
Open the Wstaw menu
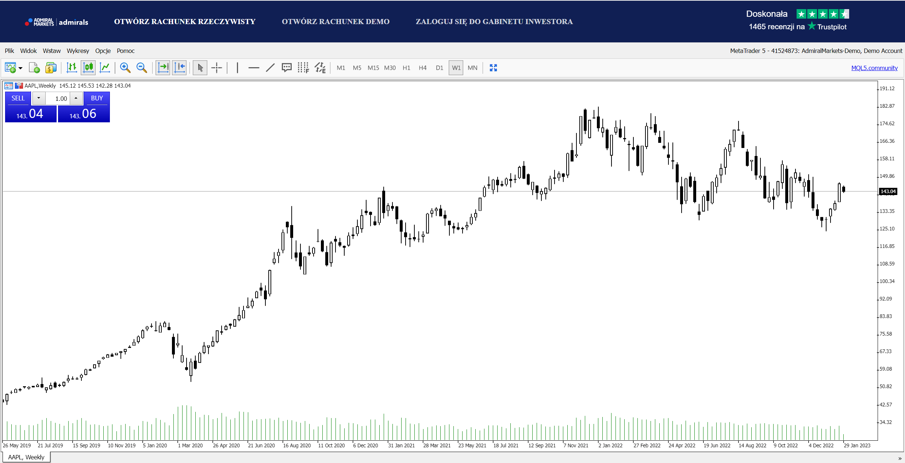(52, 51)
